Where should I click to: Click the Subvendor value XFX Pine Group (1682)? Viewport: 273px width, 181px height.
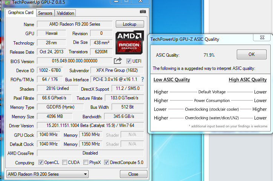(x=117, y=70)
